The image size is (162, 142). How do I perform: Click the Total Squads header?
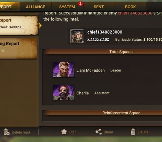(x=121, y=52)
